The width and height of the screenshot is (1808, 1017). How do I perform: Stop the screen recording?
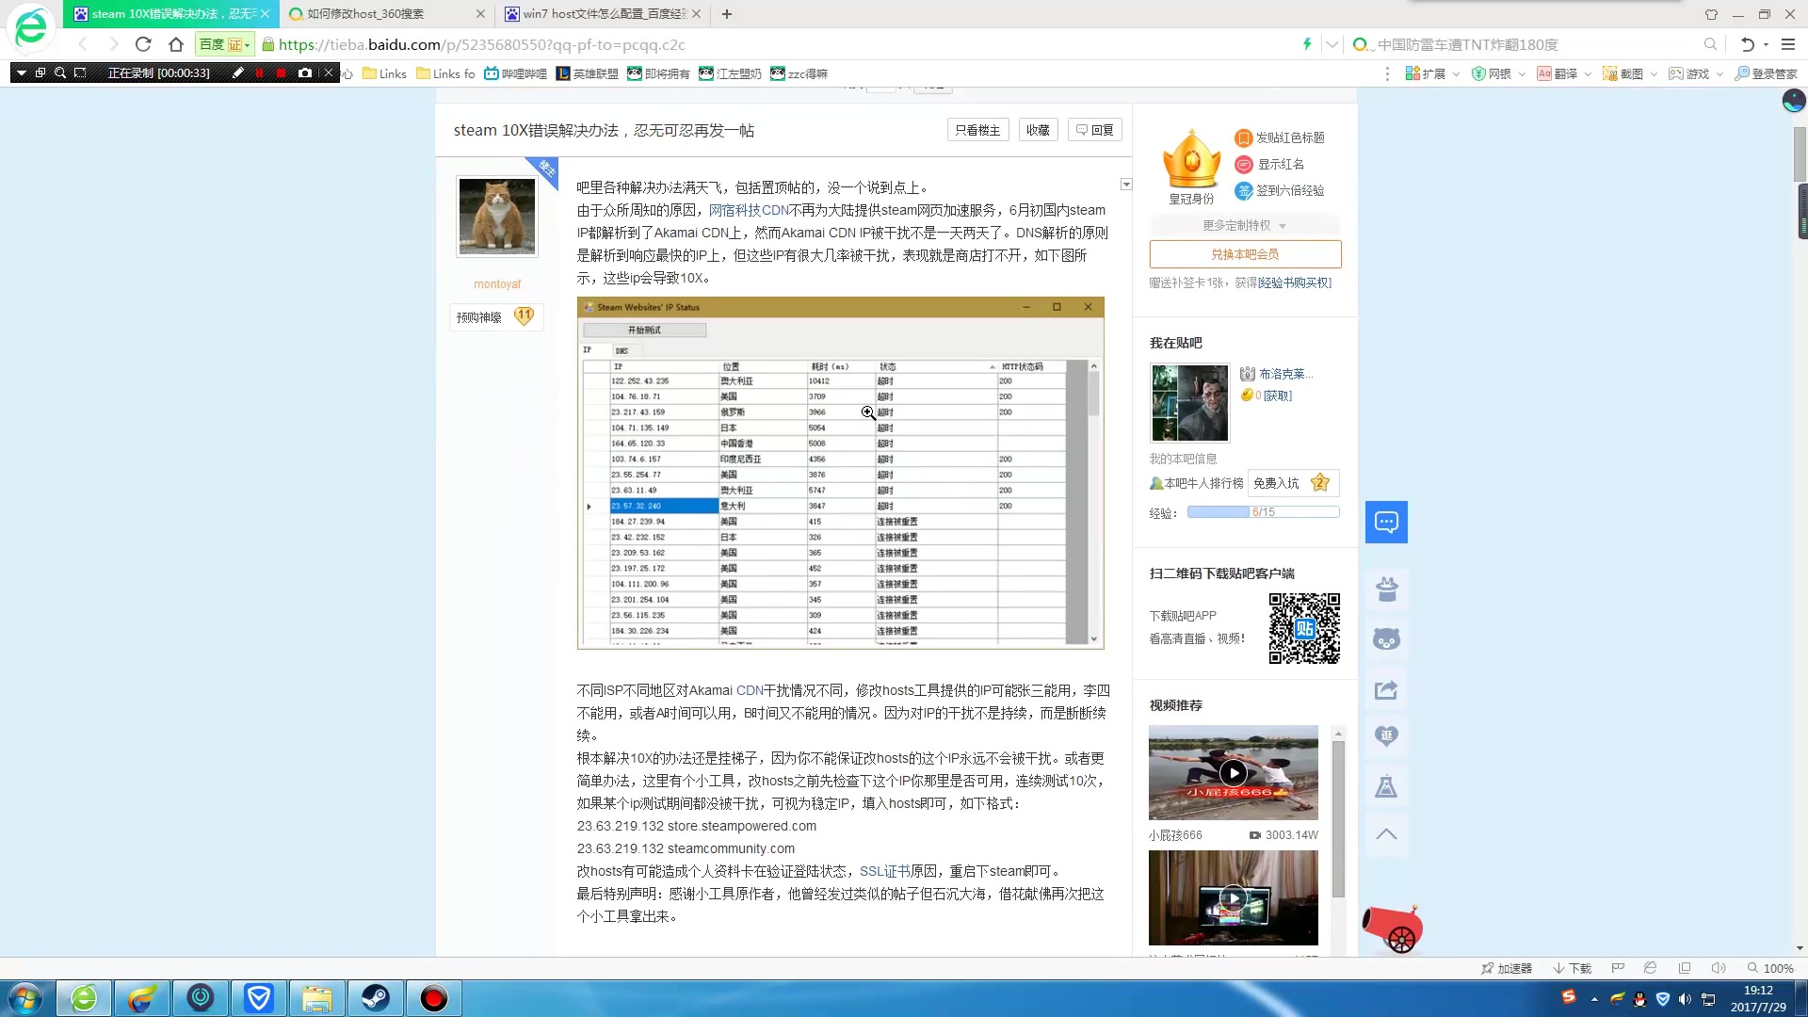281,73
